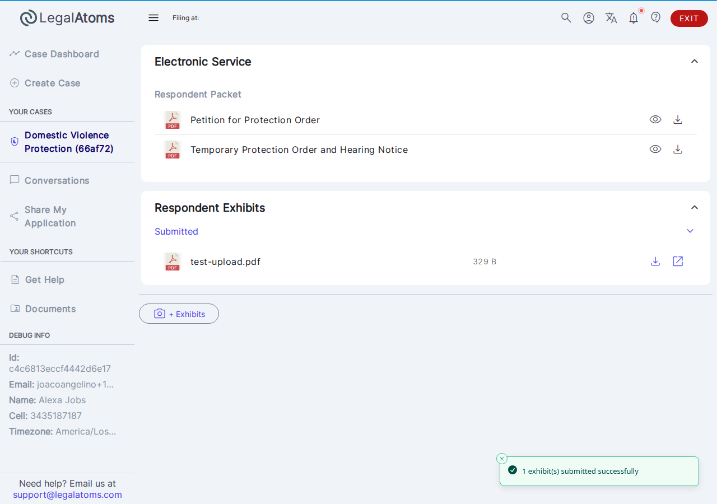This screenshot has width=717, height=504.
Task: Download test-upload.pdf exhibit
Action: pyautogui.click(x=655, y=261)
